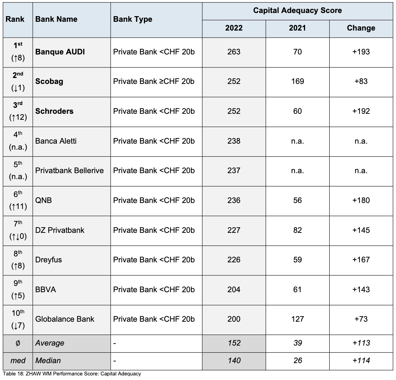Click the Table 18 caption text
This screenshot has height=380, width=396.
[x=72, y=374]
